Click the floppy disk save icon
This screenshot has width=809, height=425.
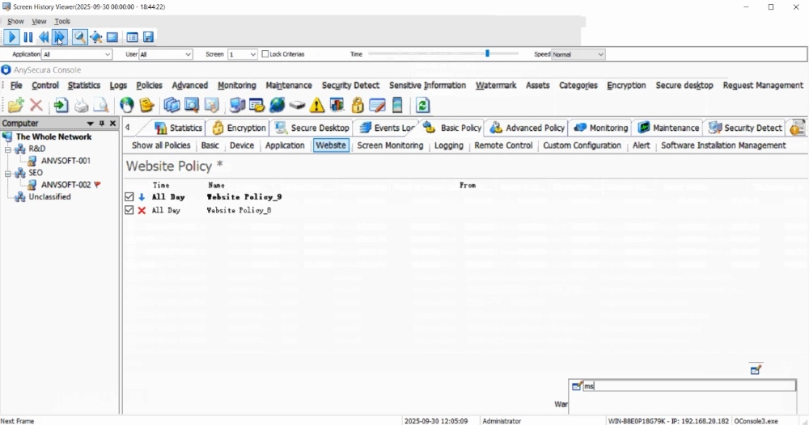pyautogui.click(x=148, y=37)
